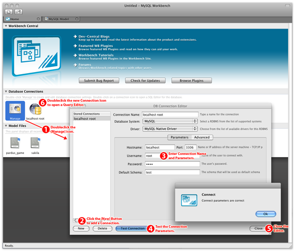295x251 pixels.
Task: Click the Connect dialog Workbench icon
Action: click(x=189, y=200)
